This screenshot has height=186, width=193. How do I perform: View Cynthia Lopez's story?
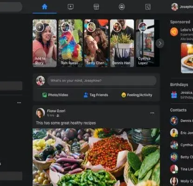coord(147,43)
